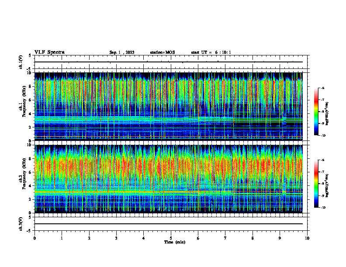Select the ch.2 color bar log(PSD) label

[x=328, y=185]
